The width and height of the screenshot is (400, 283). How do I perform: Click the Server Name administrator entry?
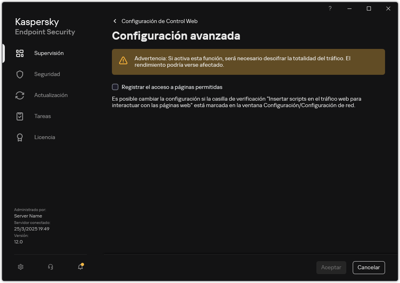tap(28, 215)
